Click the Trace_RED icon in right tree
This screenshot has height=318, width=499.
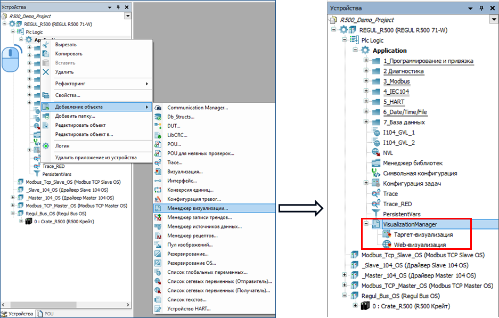coord(377,204)
